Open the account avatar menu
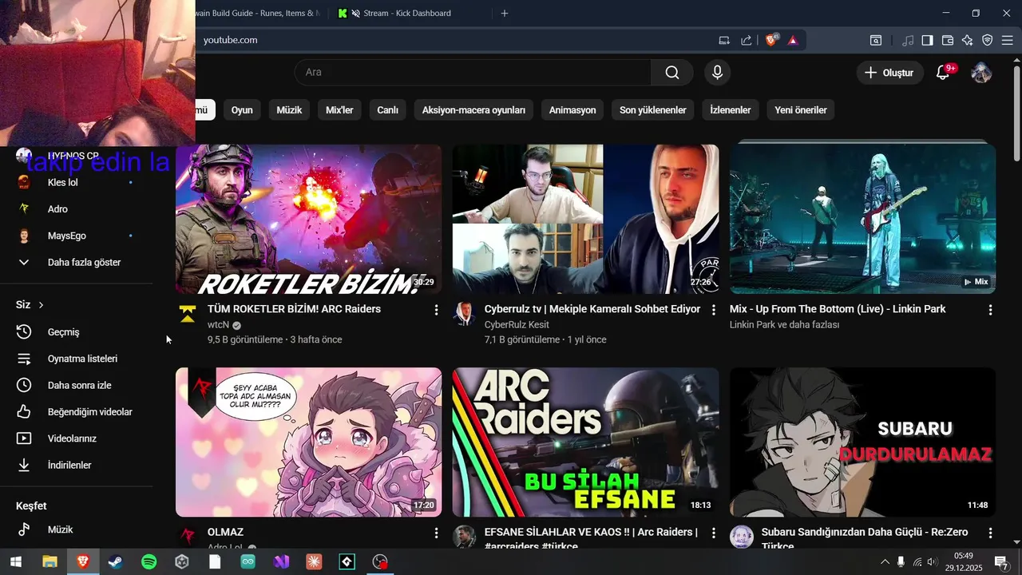 (x=981, y=73)
